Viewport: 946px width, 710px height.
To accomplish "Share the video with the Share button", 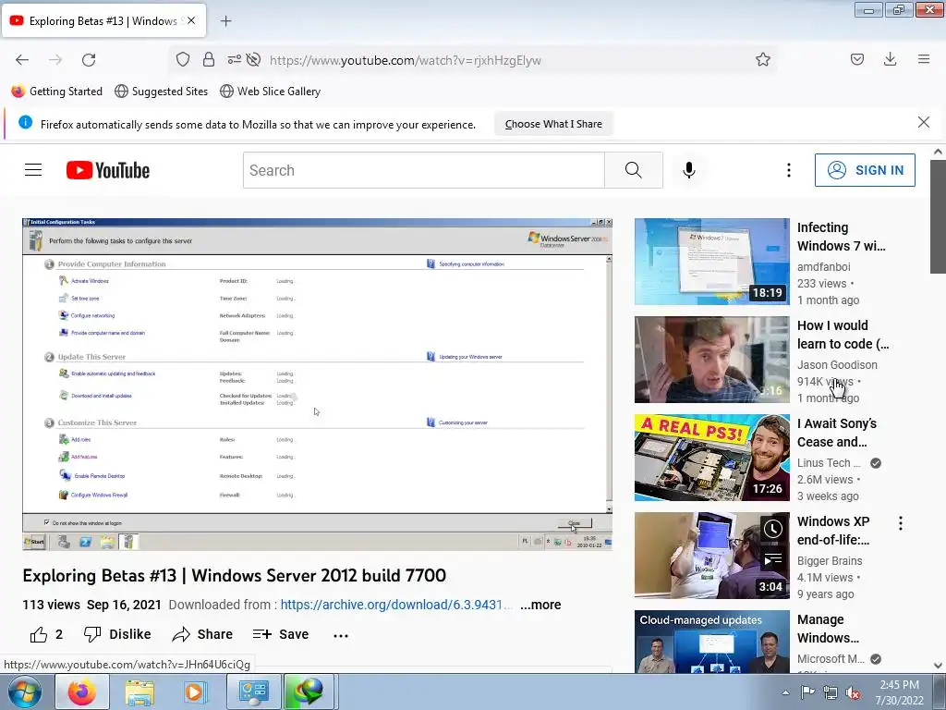I will (202, 634).
